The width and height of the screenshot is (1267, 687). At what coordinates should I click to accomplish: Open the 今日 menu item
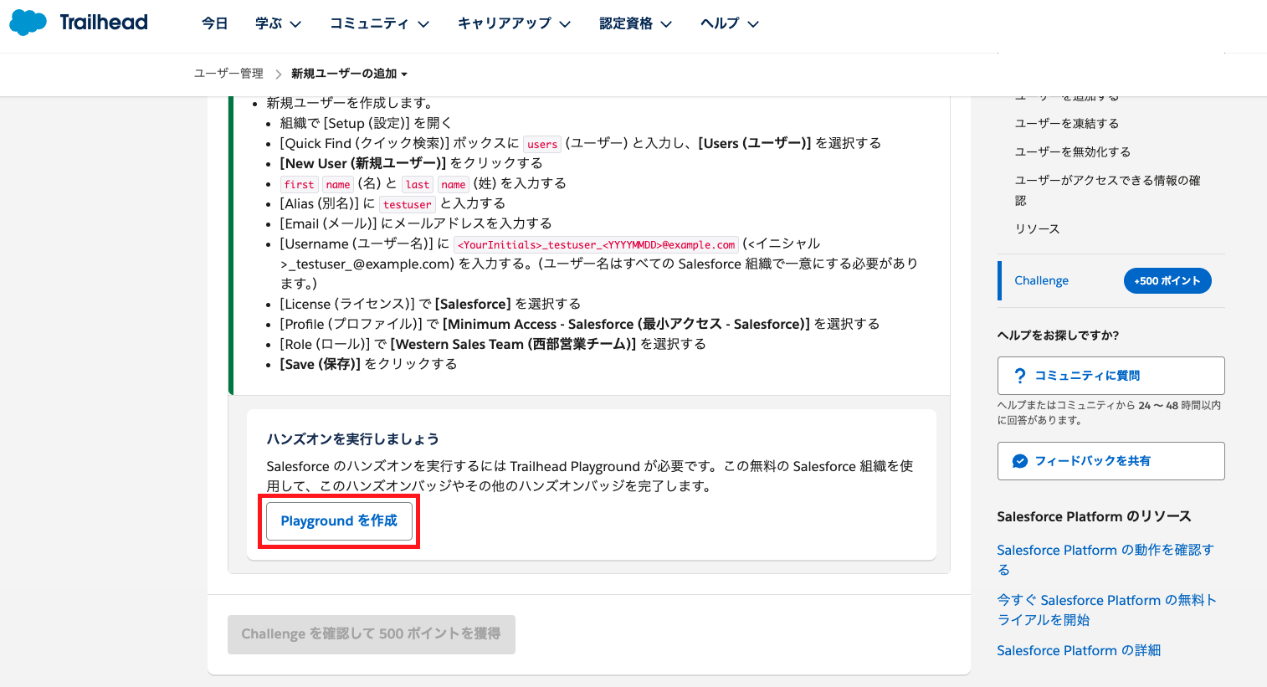coord(215,23)
